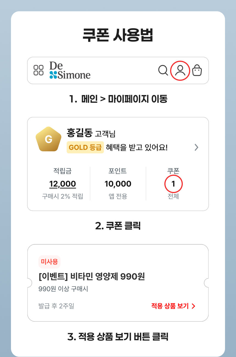Select the 포인트 10,000 amount

[x=118, y=184]
